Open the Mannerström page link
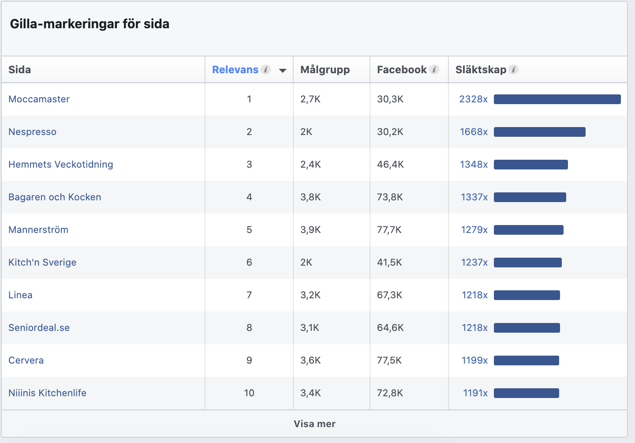Viewport: 635px width, 443px height. 38,230
